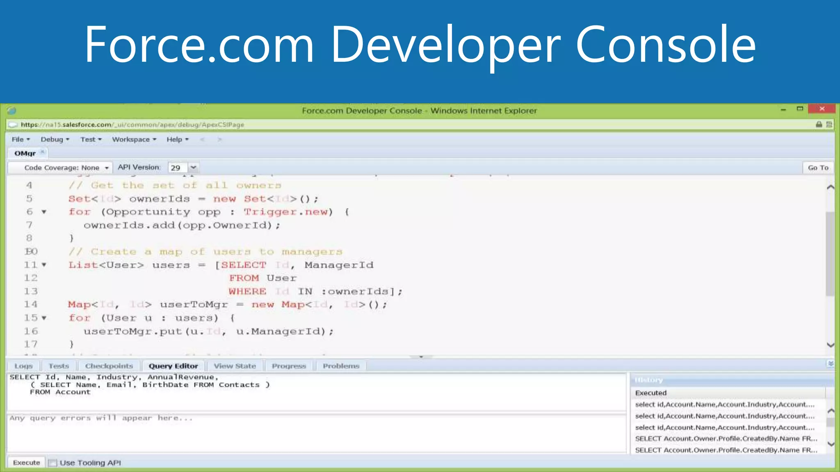Click the code editor scroll up arrow

(831, 187)
